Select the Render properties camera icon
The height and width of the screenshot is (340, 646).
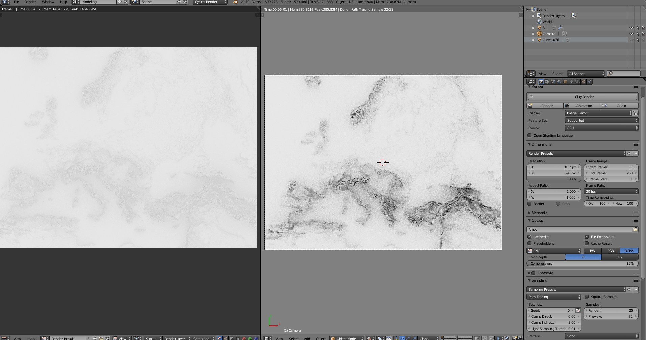tap(541, 82)
